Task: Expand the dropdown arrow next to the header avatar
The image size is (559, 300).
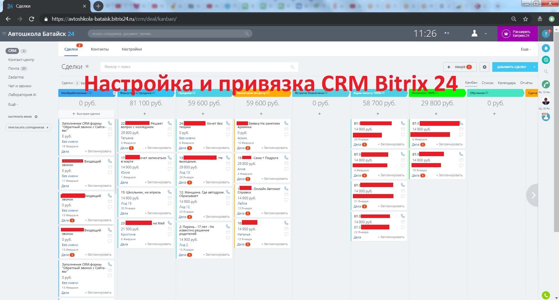Action: click(486, 34)
